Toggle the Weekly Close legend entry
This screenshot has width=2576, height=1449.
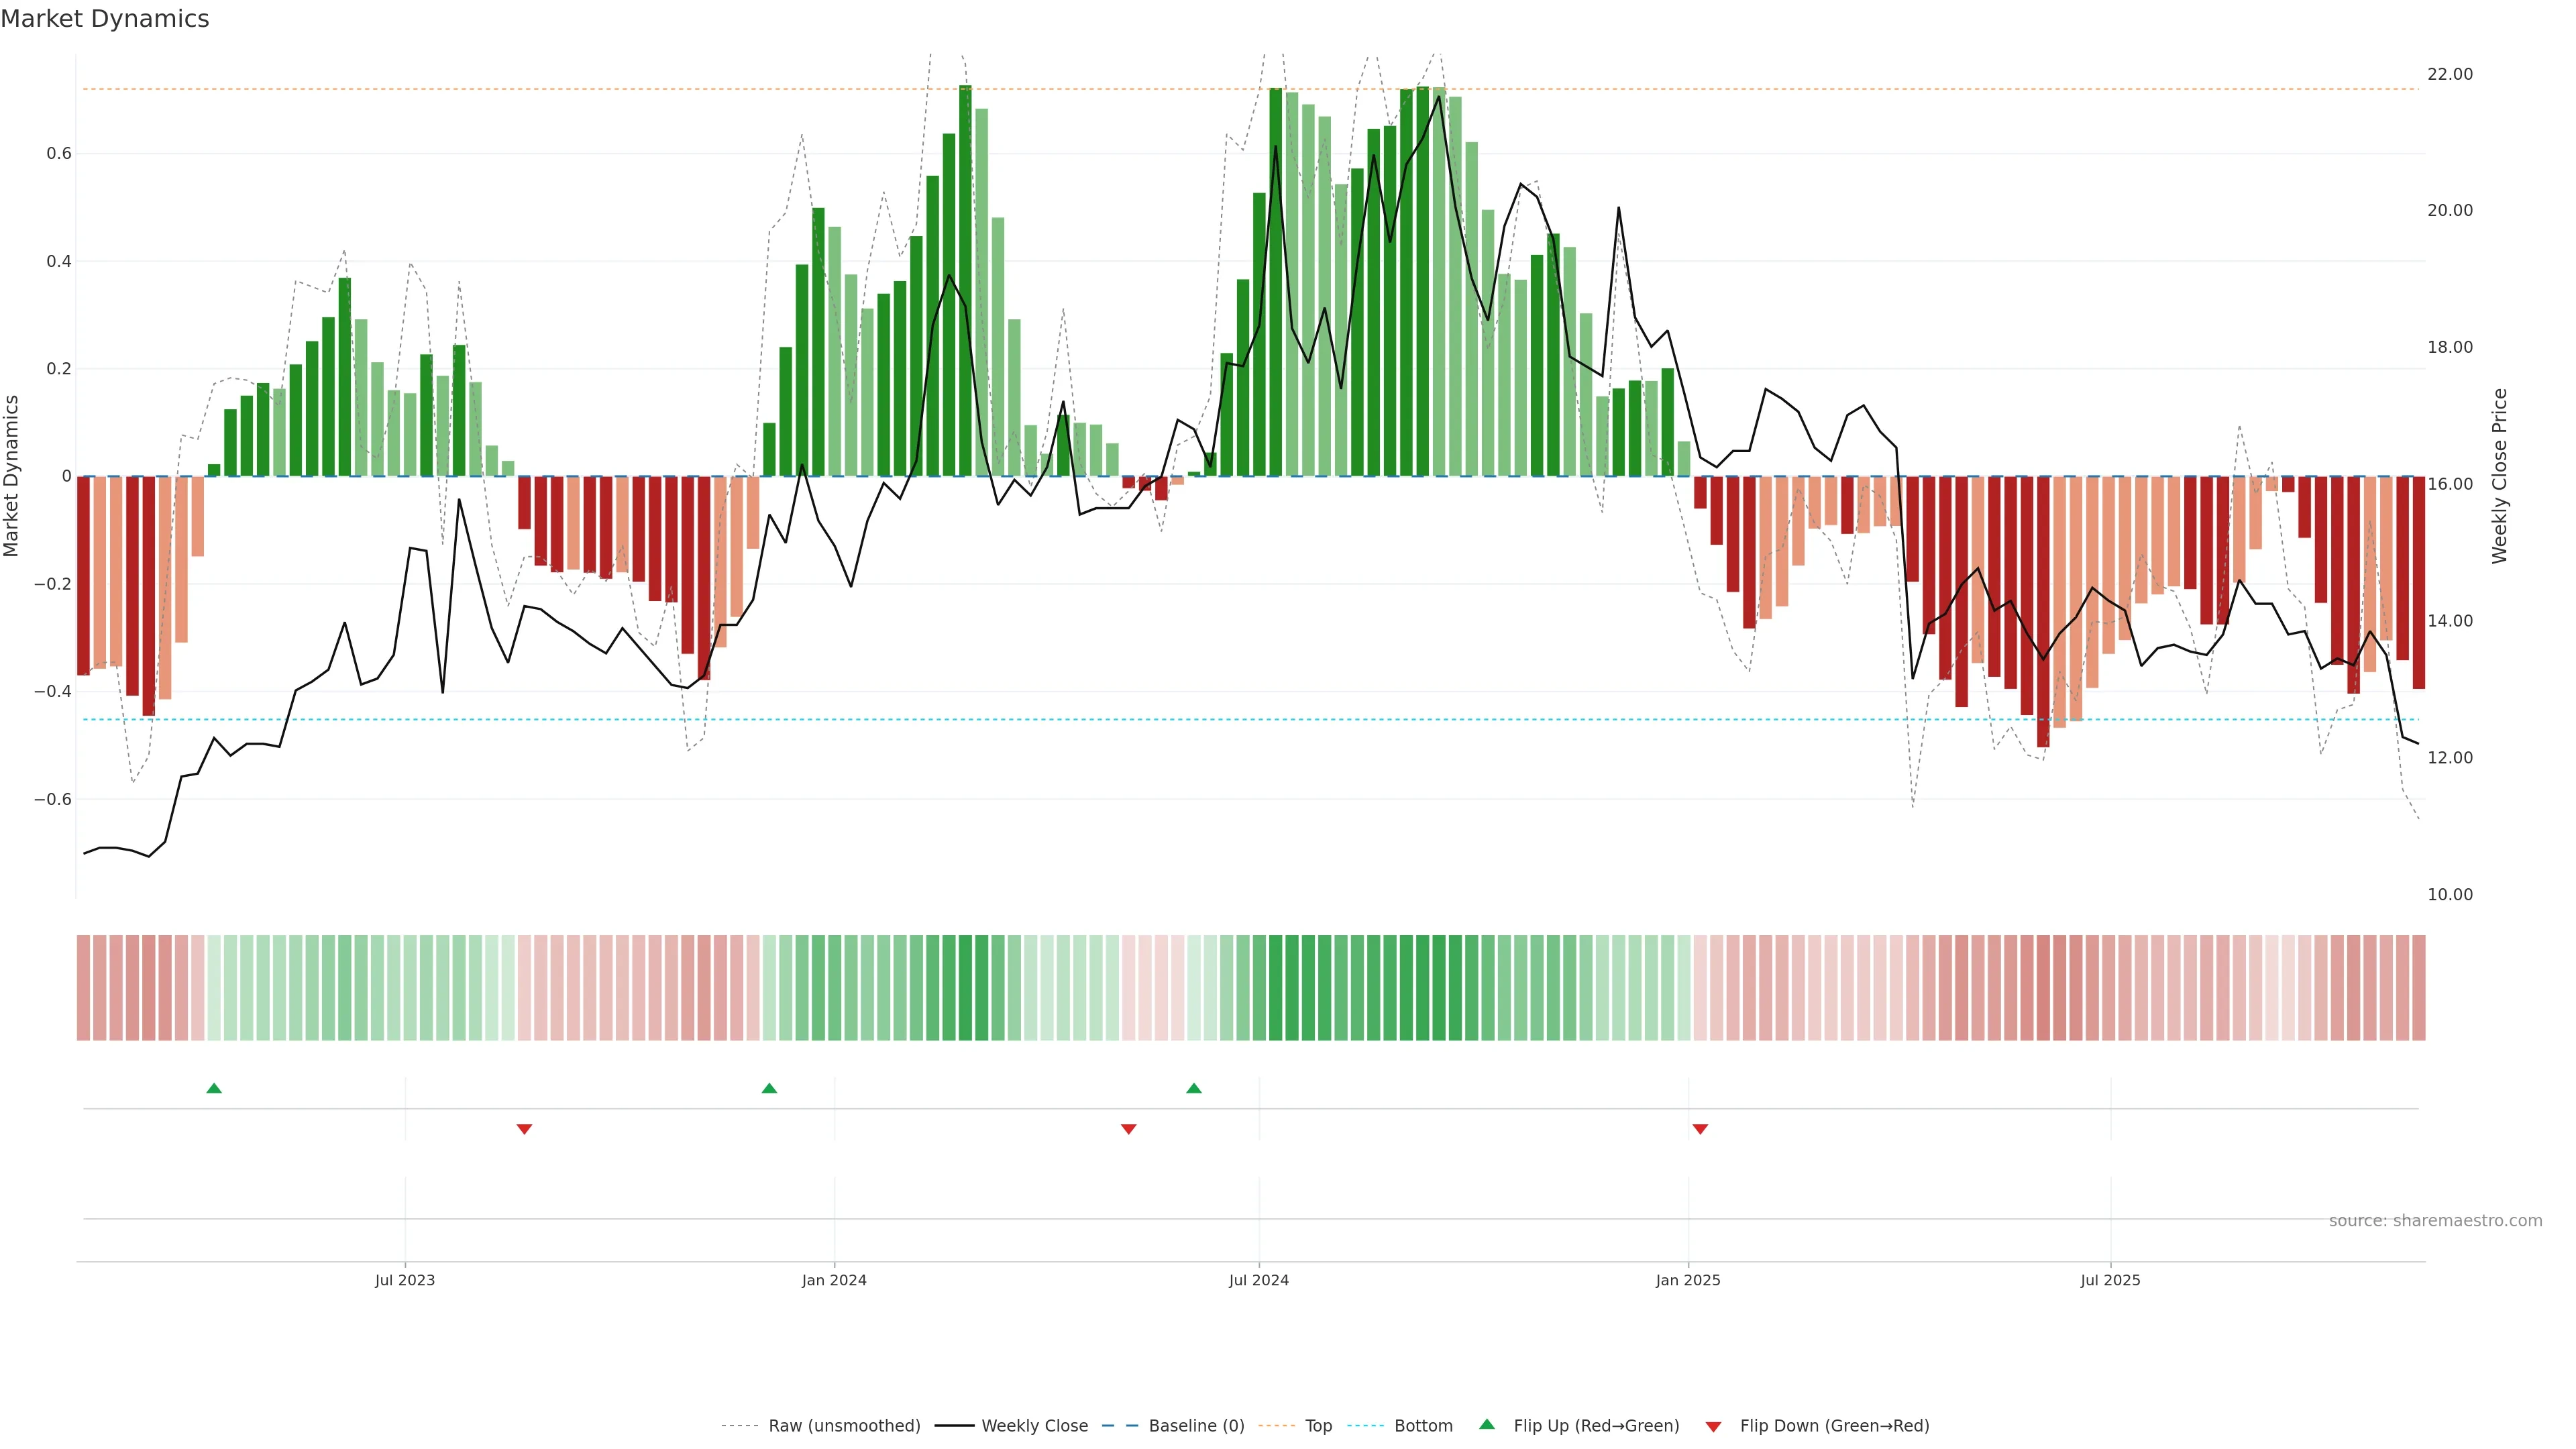coord(1034,1426)
